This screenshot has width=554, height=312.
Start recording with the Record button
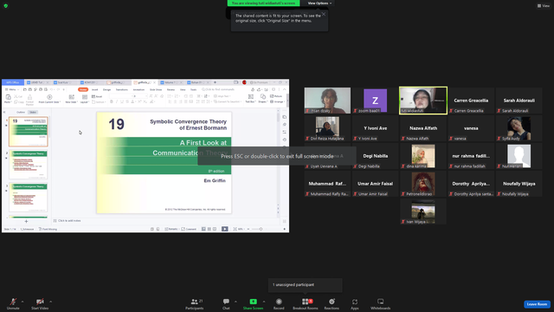[x=279, y=303]
